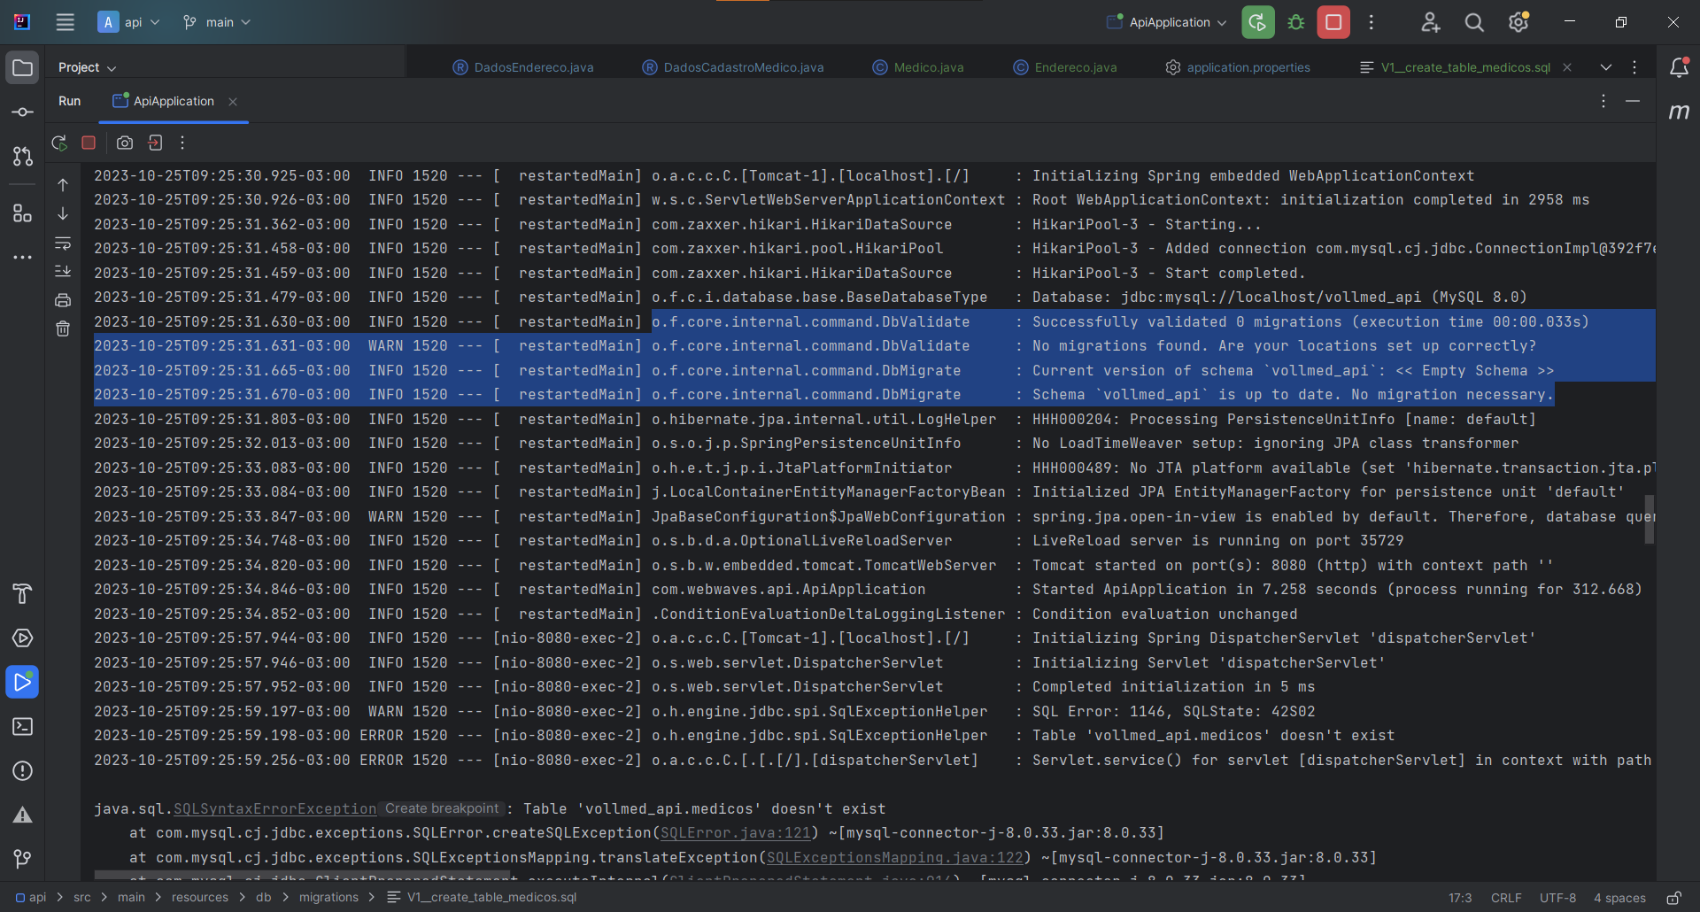Switch to Medico.java tab
Viewport: 1700px width, 912px height.
[x=918, y=67]
